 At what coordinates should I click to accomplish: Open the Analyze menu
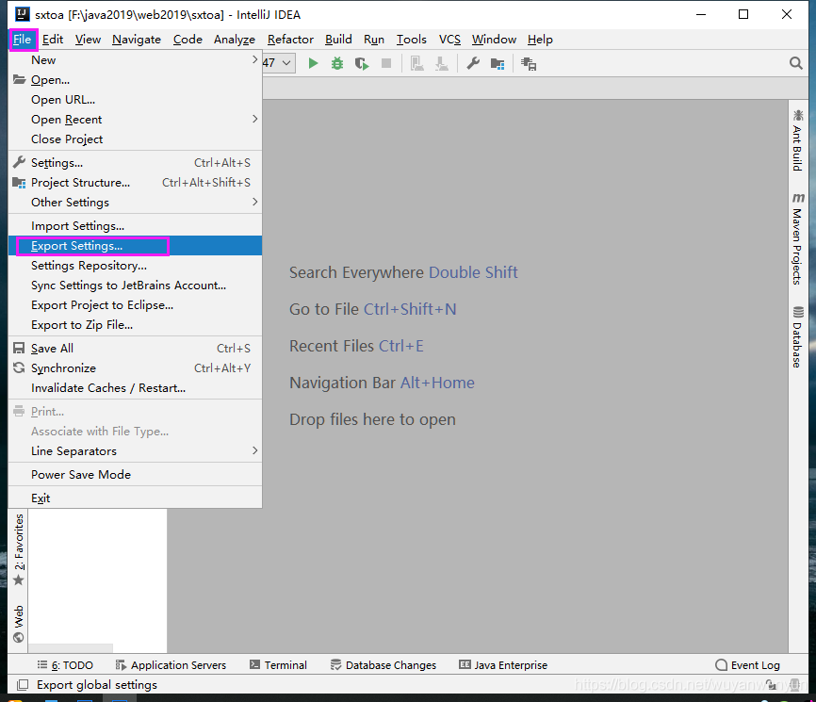coord(235,40)
